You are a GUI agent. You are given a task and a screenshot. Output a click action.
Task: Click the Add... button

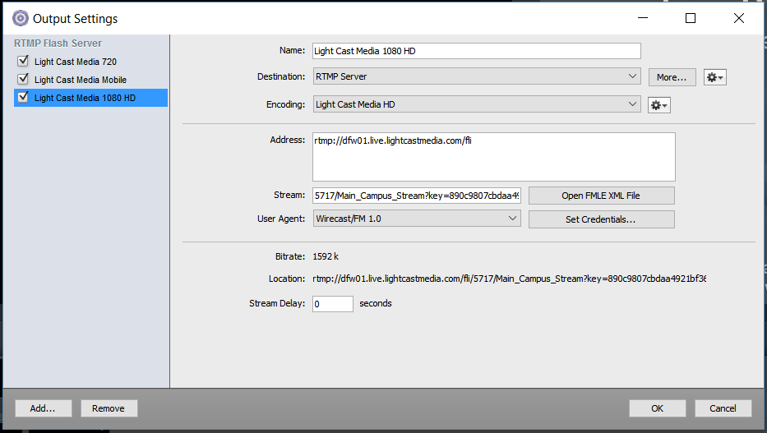(x=43, y=408)
